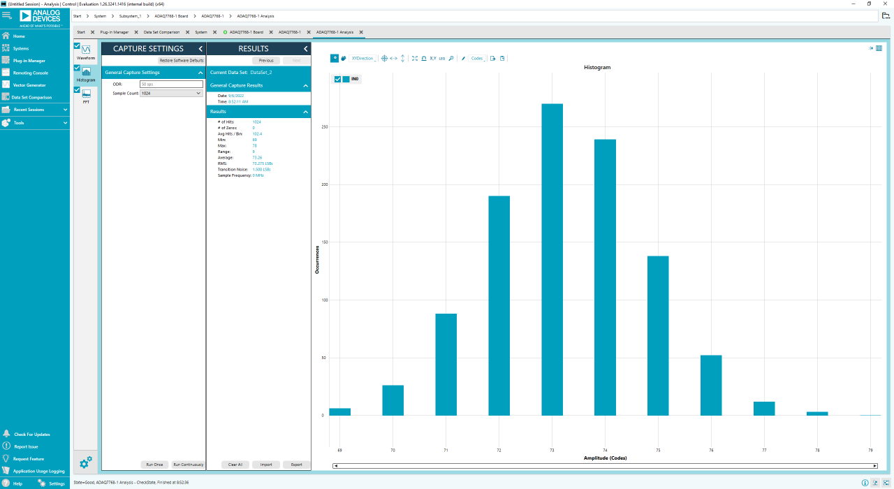Activate the zoom tool on the chart toolbar
This screenshot has height=489, width=894.
tap(334, 58)
